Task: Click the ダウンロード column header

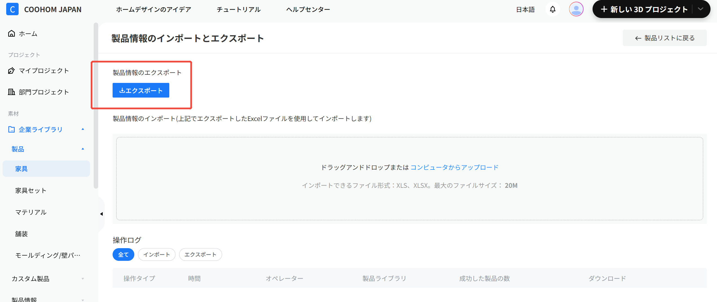Action: point(607,279)
